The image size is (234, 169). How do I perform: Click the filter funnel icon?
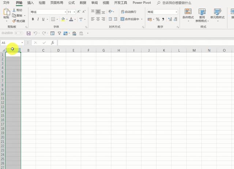59,33
